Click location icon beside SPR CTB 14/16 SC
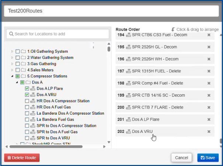This screenshot has height=166, width=223. click(x=129, y=96)
